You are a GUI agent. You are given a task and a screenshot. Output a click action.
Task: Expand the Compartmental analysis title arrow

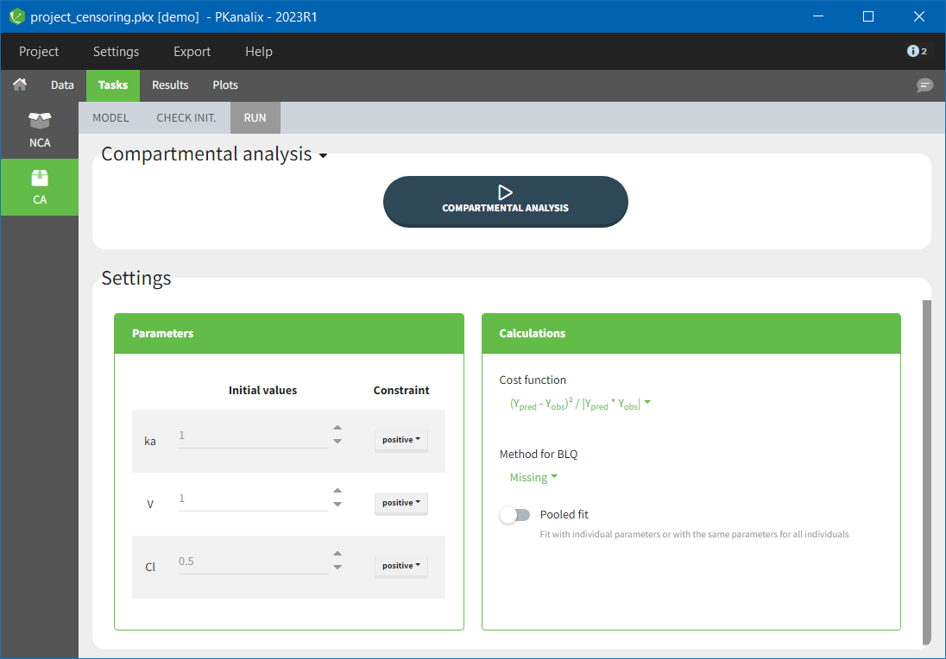pos(323,156)
